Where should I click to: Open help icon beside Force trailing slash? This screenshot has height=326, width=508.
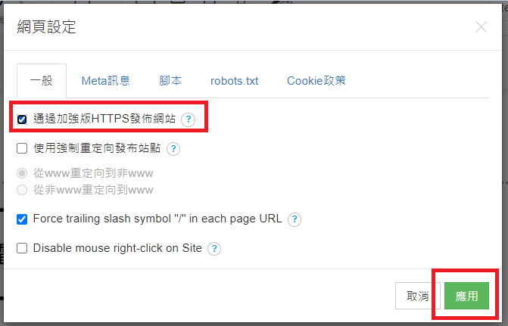tap(295, 219)
